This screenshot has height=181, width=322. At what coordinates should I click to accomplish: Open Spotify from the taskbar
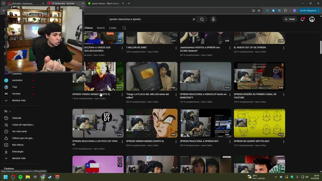point(20,177)
